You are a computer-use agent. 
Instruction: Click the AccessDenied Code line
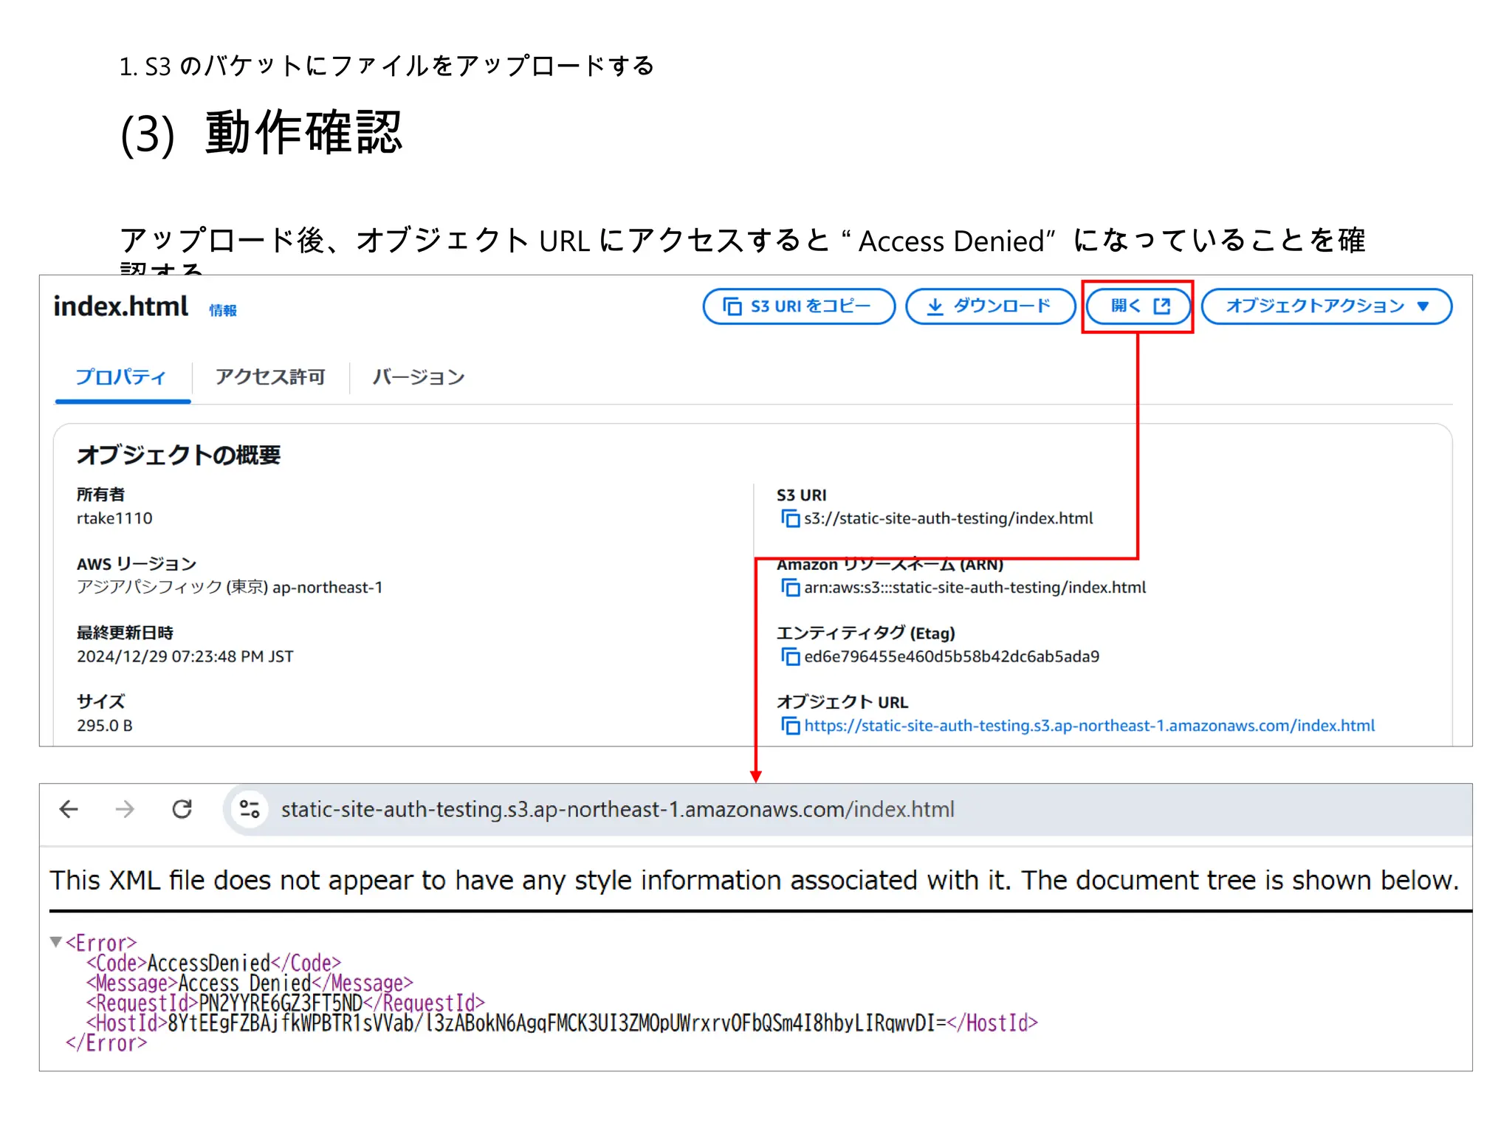tap(214, 963)
